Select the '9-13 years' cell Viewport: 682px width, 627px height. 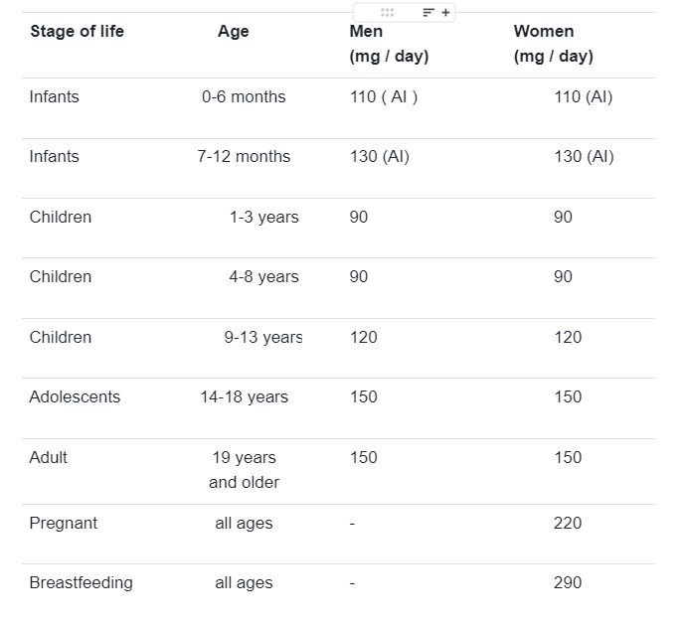pos(263,338)
